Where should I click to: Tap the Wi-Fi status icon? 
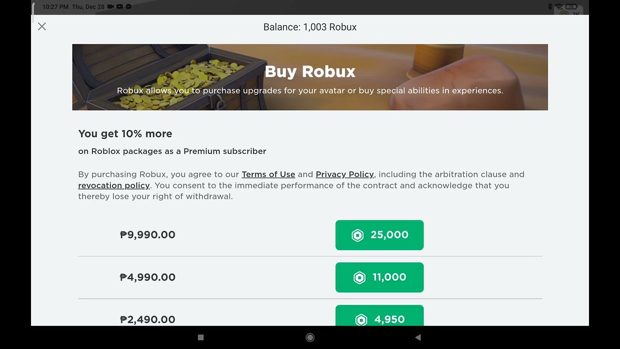(559, 7)
